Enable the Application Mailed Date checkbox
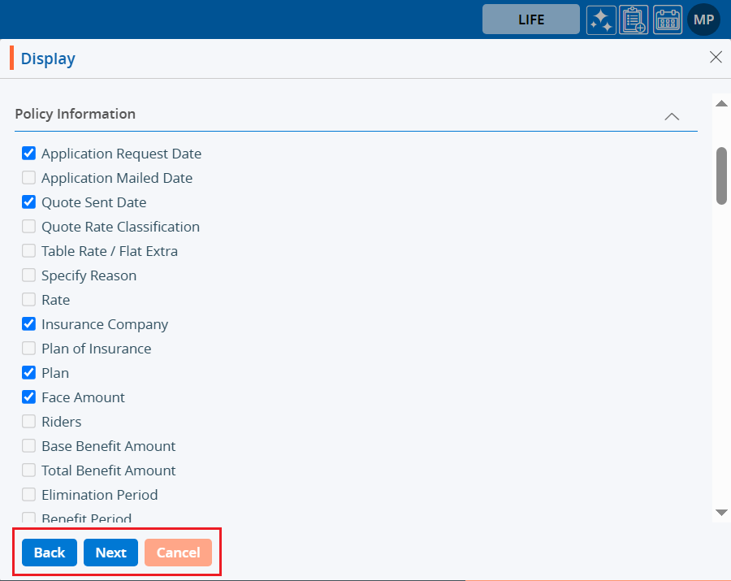This screenshot has height=581, width=731. click(x=28, y=178)
